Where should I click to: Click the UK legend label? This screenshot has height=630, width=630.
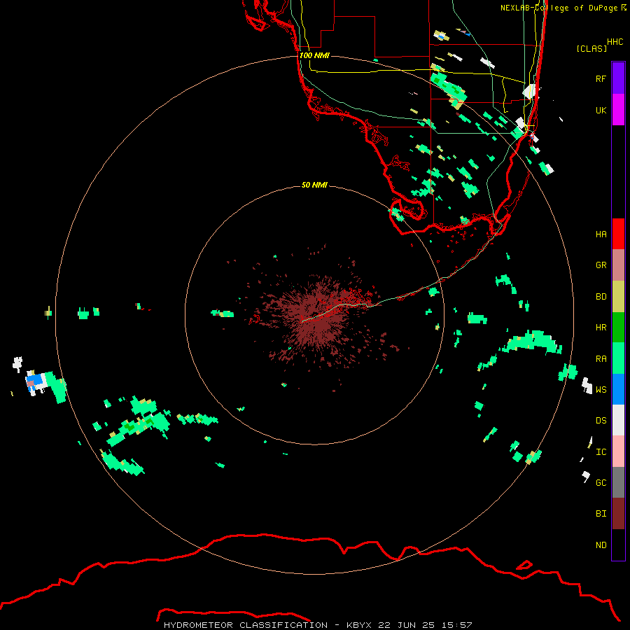601,110
